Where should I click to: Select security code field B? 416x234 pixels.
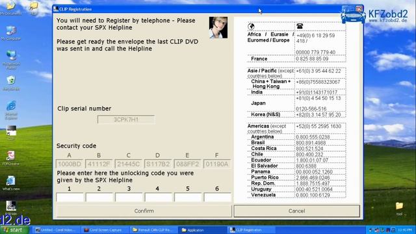pos(99,164)
